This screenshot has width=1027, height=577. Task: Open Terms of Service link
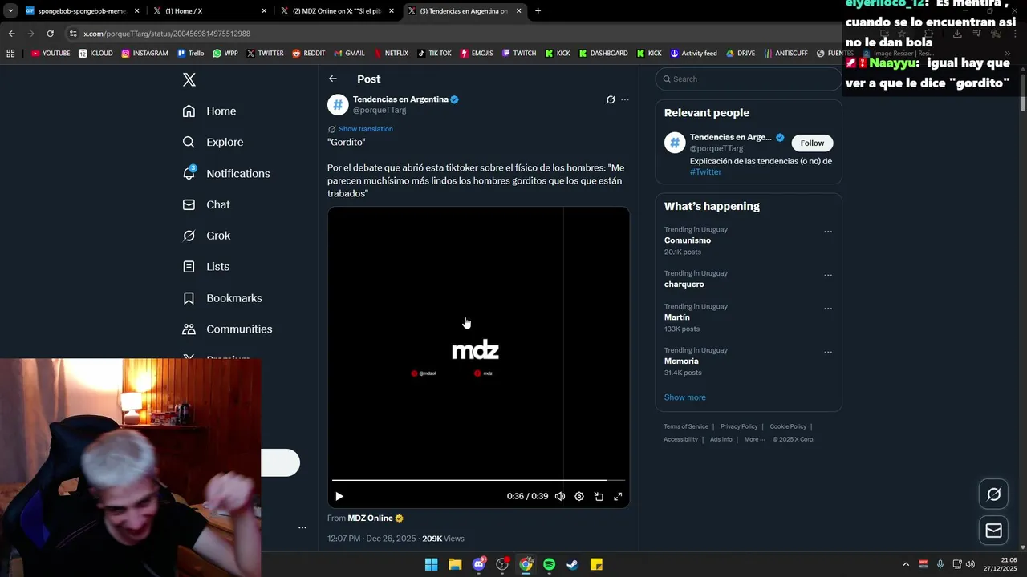point(686,426)
